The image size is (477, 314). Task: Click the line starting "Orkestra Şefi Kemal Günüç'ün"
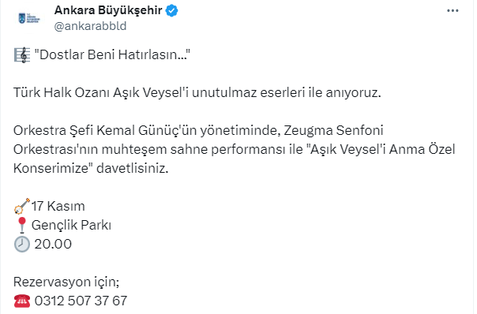(198, 131)
